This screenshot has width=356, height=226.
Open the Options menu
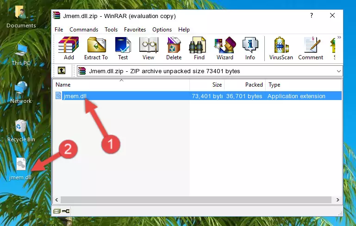coord(162,30)
